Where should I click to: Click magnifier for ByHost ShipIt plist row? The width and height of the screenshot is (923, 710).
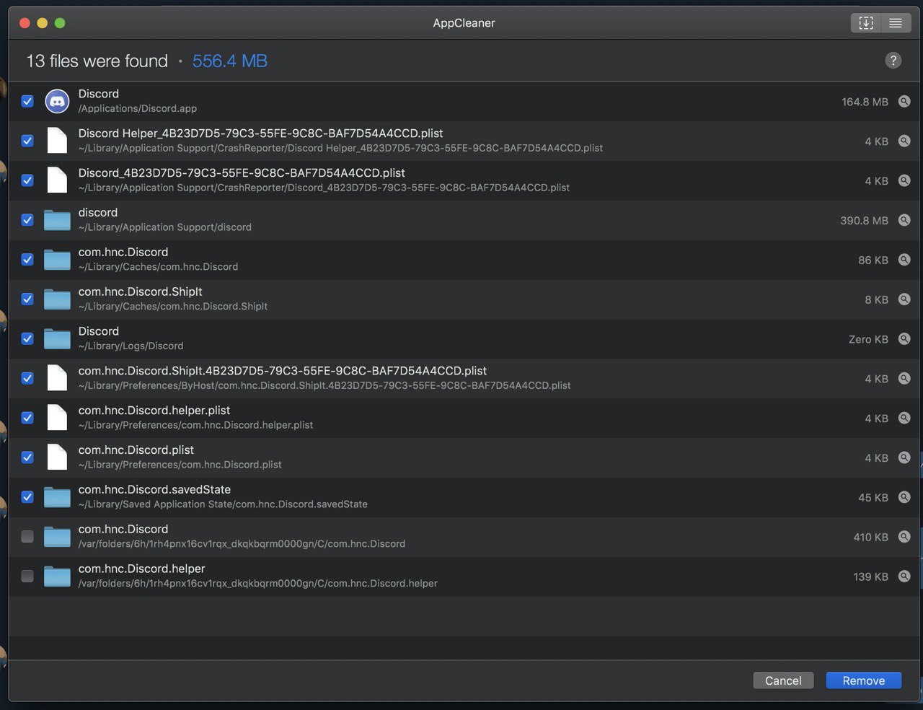coord(904,379)
